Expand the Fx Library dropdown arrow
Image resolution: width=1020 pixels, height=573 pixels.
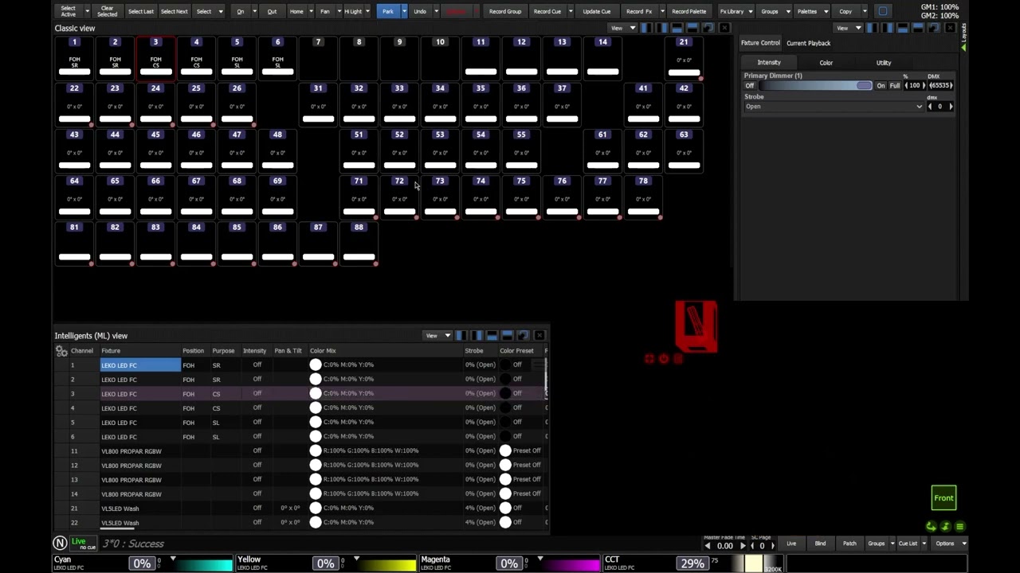tap(751, 11)
